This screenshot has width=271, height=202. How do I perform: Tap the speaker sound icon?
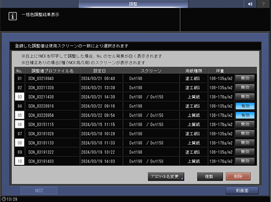point(250,4)
